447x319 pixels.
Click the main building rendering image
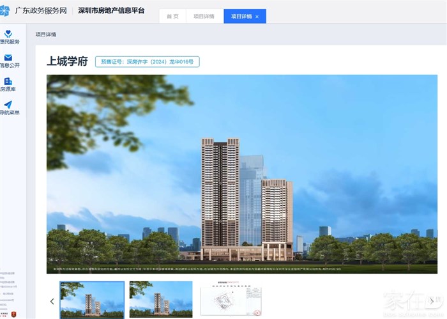click(x=241, y=173)
